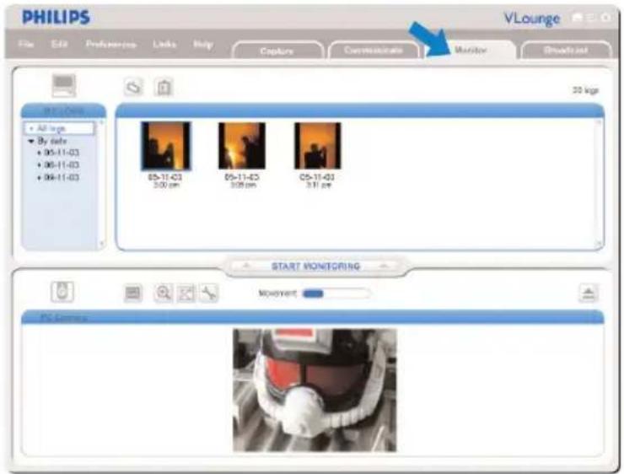The width and height of the screenshot is (624, 474).
Task: Click the webcam icon in lower panel
Action: point(62,292)
